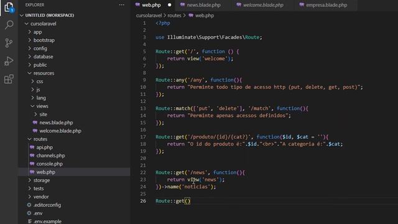Place cursor inside Route::get() parentheses line 26
The height and width of the screenshot is (224, 398).
187,201
